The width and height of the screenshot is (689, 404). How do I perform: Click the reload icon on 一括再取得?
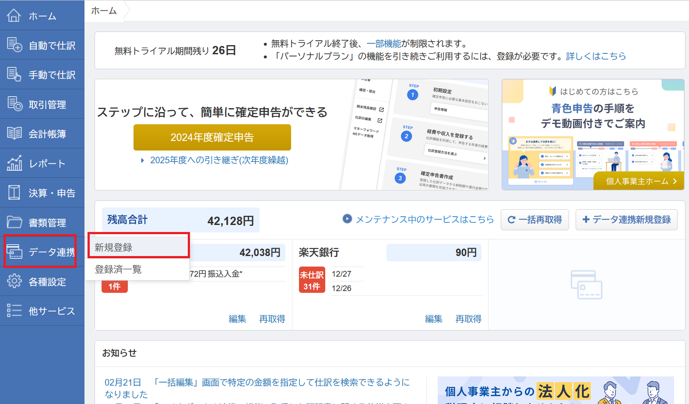511,220
